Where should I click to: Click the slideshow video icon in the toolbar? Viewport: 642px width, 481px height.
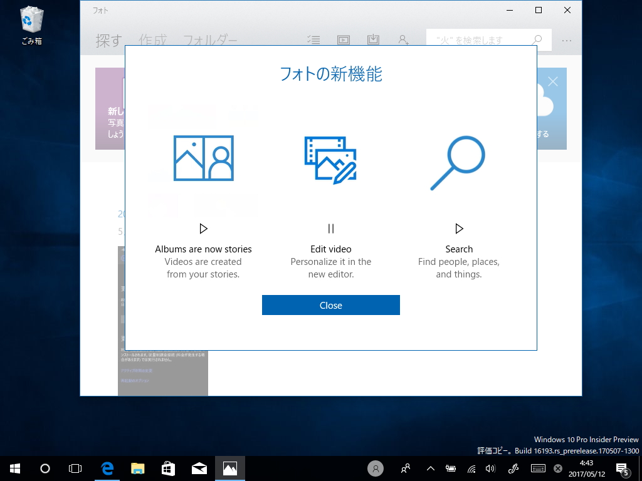pos(344,39)
